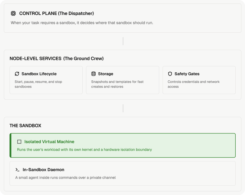
Task: Click the Isolated Virtual Machine dashed-square icon
Action: [19, 142]
